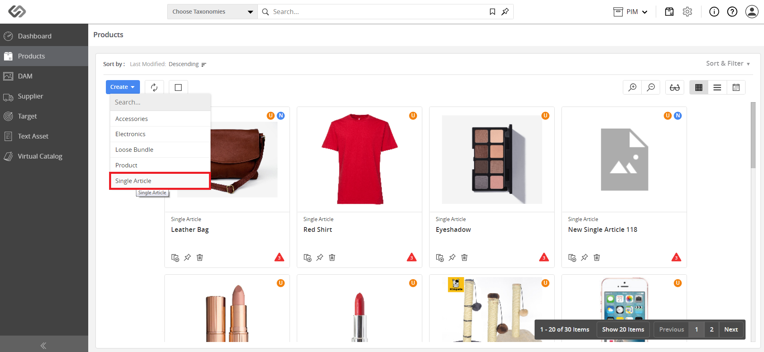This screenshot has height=352, width=764.
Task: Pin the Red Shirt product
Action: 320,257
